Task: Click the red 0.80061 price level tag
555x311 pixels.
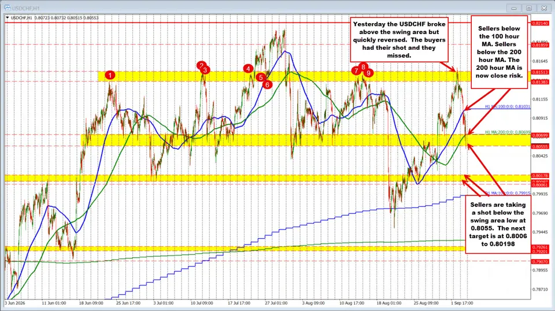Action: coord(540,185)
